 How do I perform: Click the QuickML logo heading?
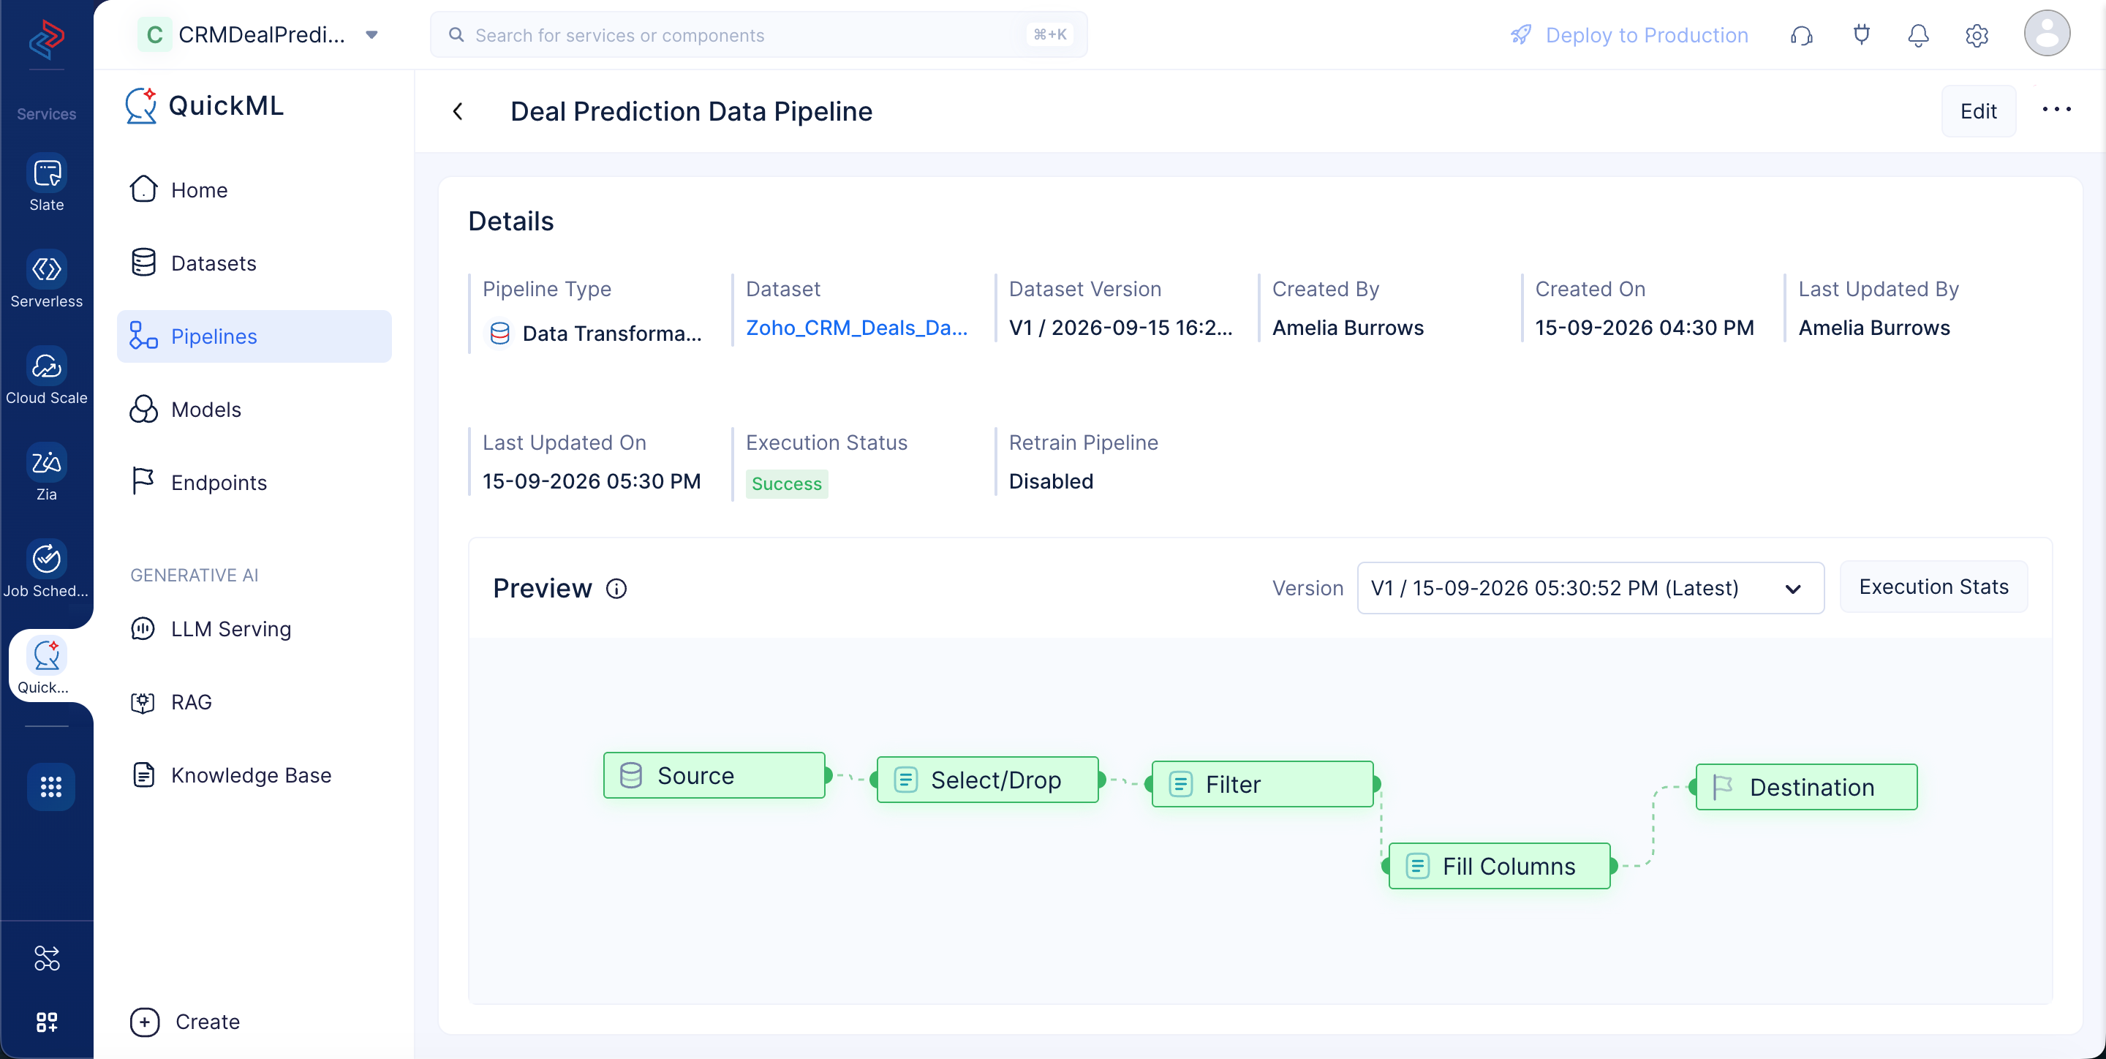(205, 105)
